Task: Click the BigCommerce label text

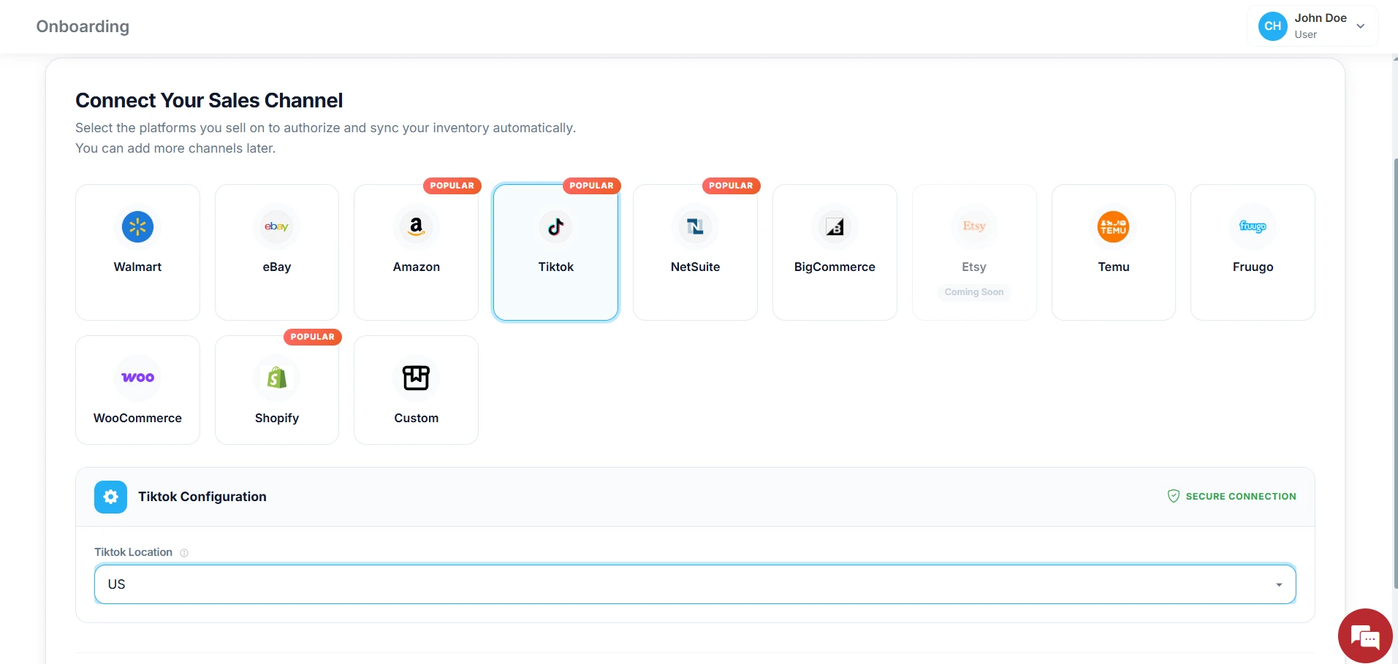Action: click(x=835, y=267)
